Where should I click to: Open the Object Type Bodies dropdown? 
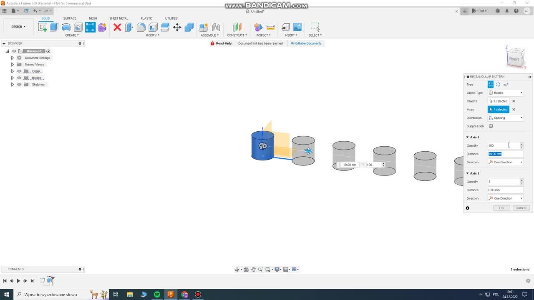pyautogui.click(x=506, y=93)
